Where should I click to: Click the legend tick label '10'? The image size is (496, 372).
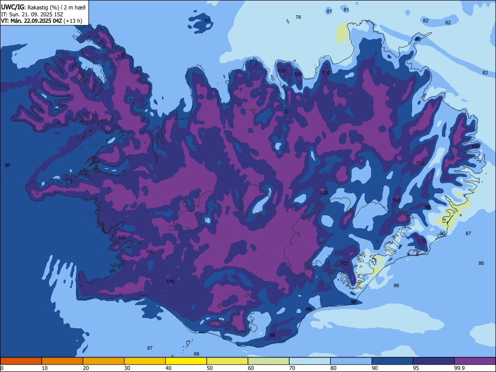(45, 368)
